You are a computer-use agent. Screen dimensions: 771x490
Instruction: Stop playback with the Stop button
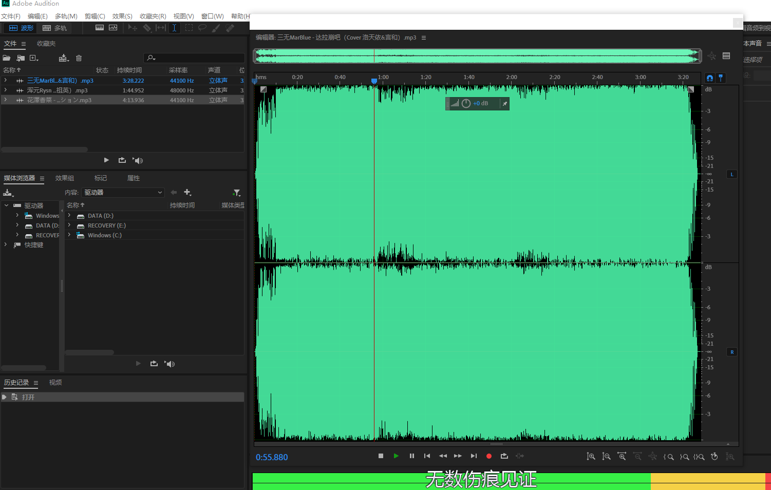pyautogui.click(x=381, y=456)
